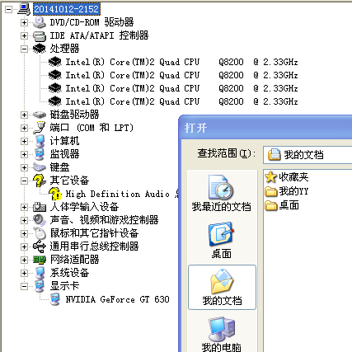Image resolution: width=352 pixels, height=352 pixels.
Task: Expand the DVD/CD-ROM 驱动器 node
Action: (24, 22)
